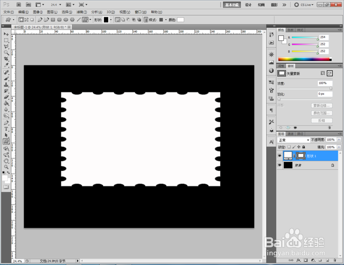This screenshot has width=344, height=265.
Task: Click 颜色范围 button
Action: (322, 113)
